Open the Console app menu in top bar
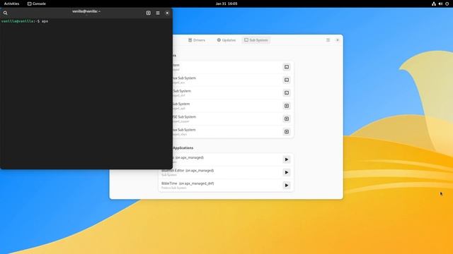 tap(37, 4)
